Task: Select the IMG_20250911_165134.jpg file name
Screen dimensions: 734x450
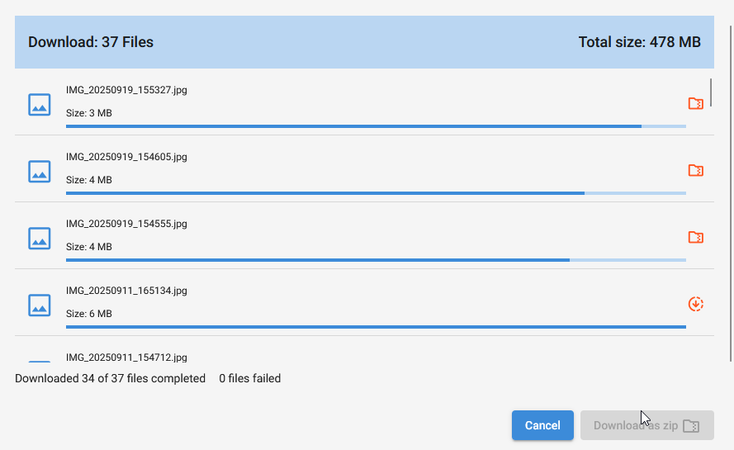Action: pyautogui.click(x=126, y=291)
